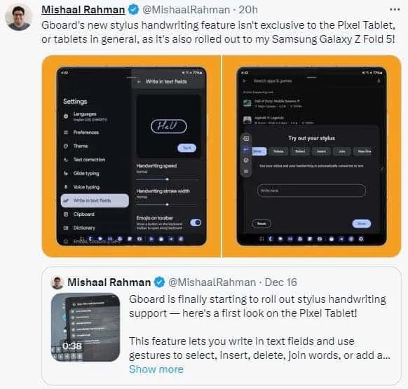The image size is (408, 389).
Task: Open the Mishaal Rahman profile name link
Action: 83,10
